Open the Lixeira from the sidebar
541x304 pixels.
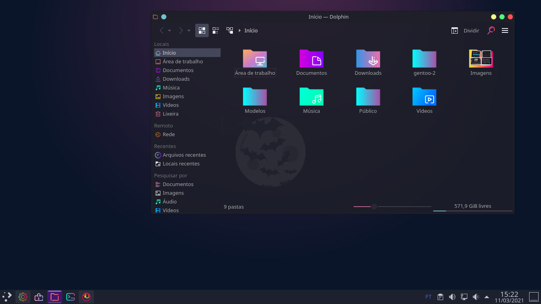click(x=171, y=114)
